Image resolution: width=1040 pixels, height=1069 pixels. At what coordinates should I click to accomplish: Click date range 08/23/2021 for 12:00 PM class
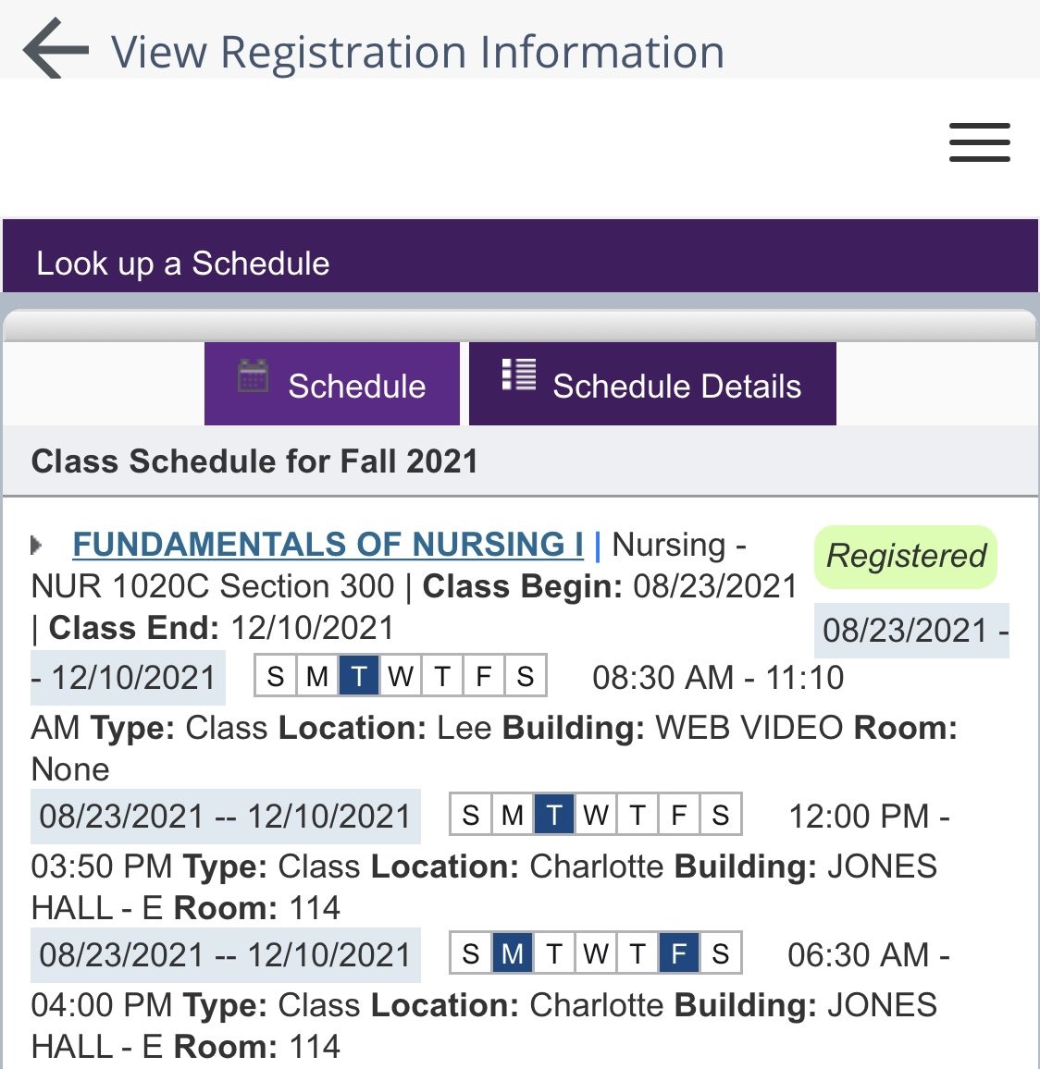[225, 816]
